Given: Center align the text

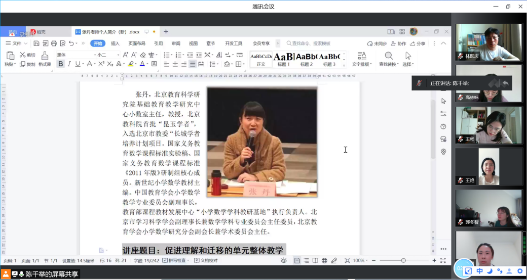Looking at the screenshot, I should pyautogui.click(x=175, y=64).
